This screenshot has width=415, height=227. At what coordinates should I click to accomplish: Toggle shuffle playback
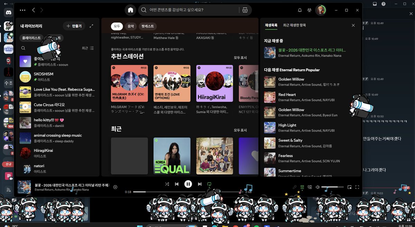click(x=167, y=184)
